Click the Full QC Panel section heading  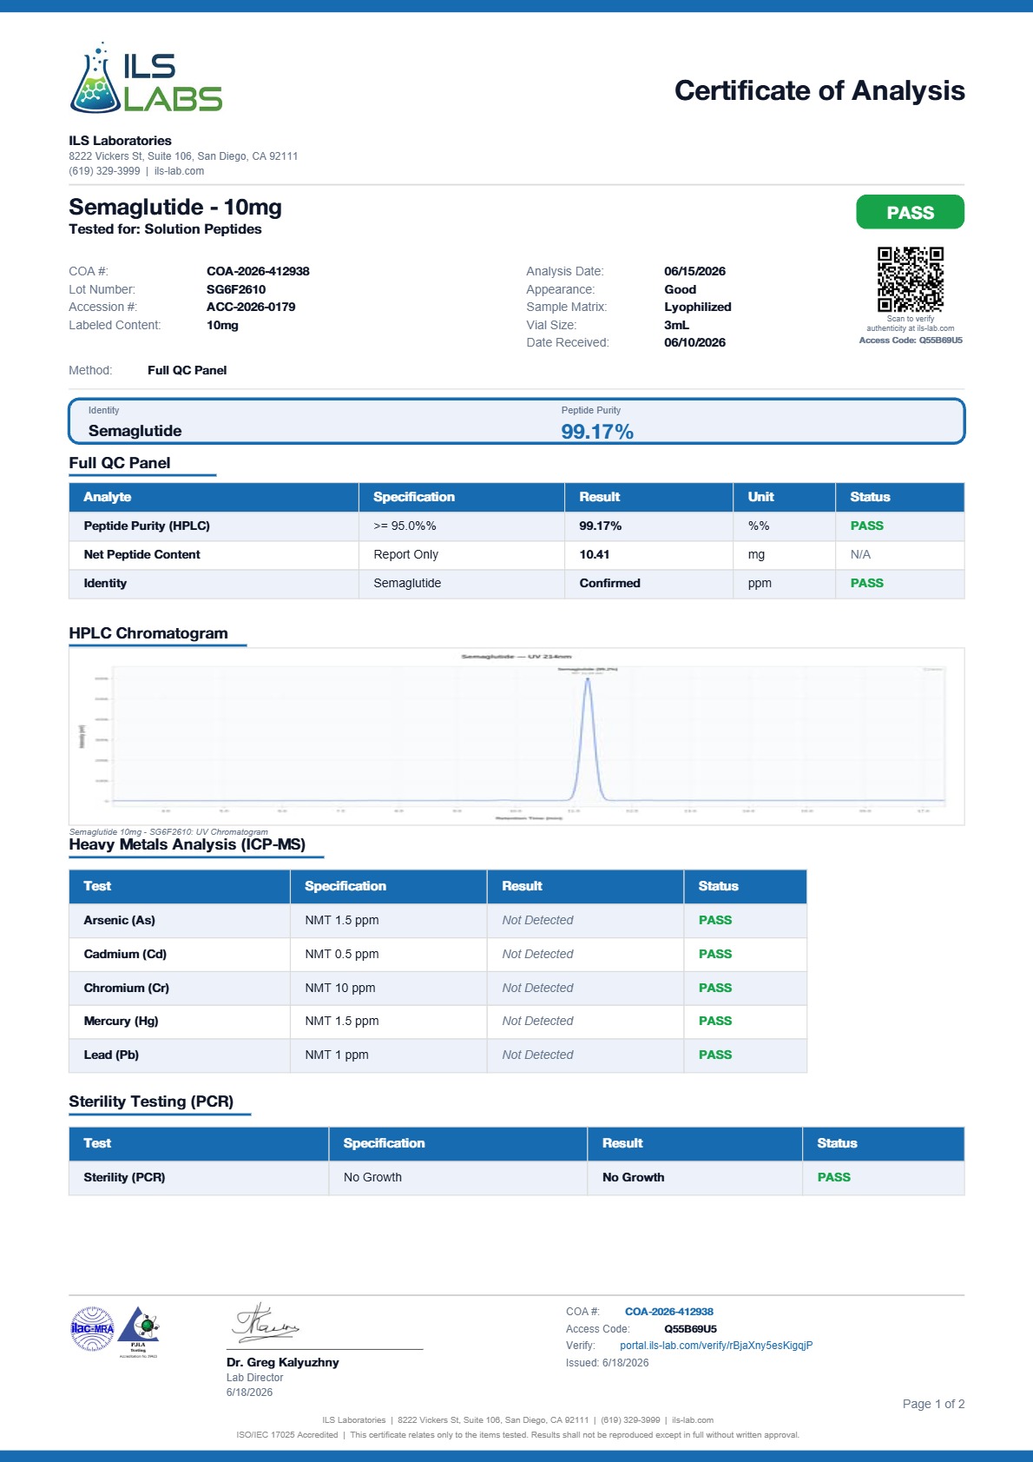click(x=120, y=463)
